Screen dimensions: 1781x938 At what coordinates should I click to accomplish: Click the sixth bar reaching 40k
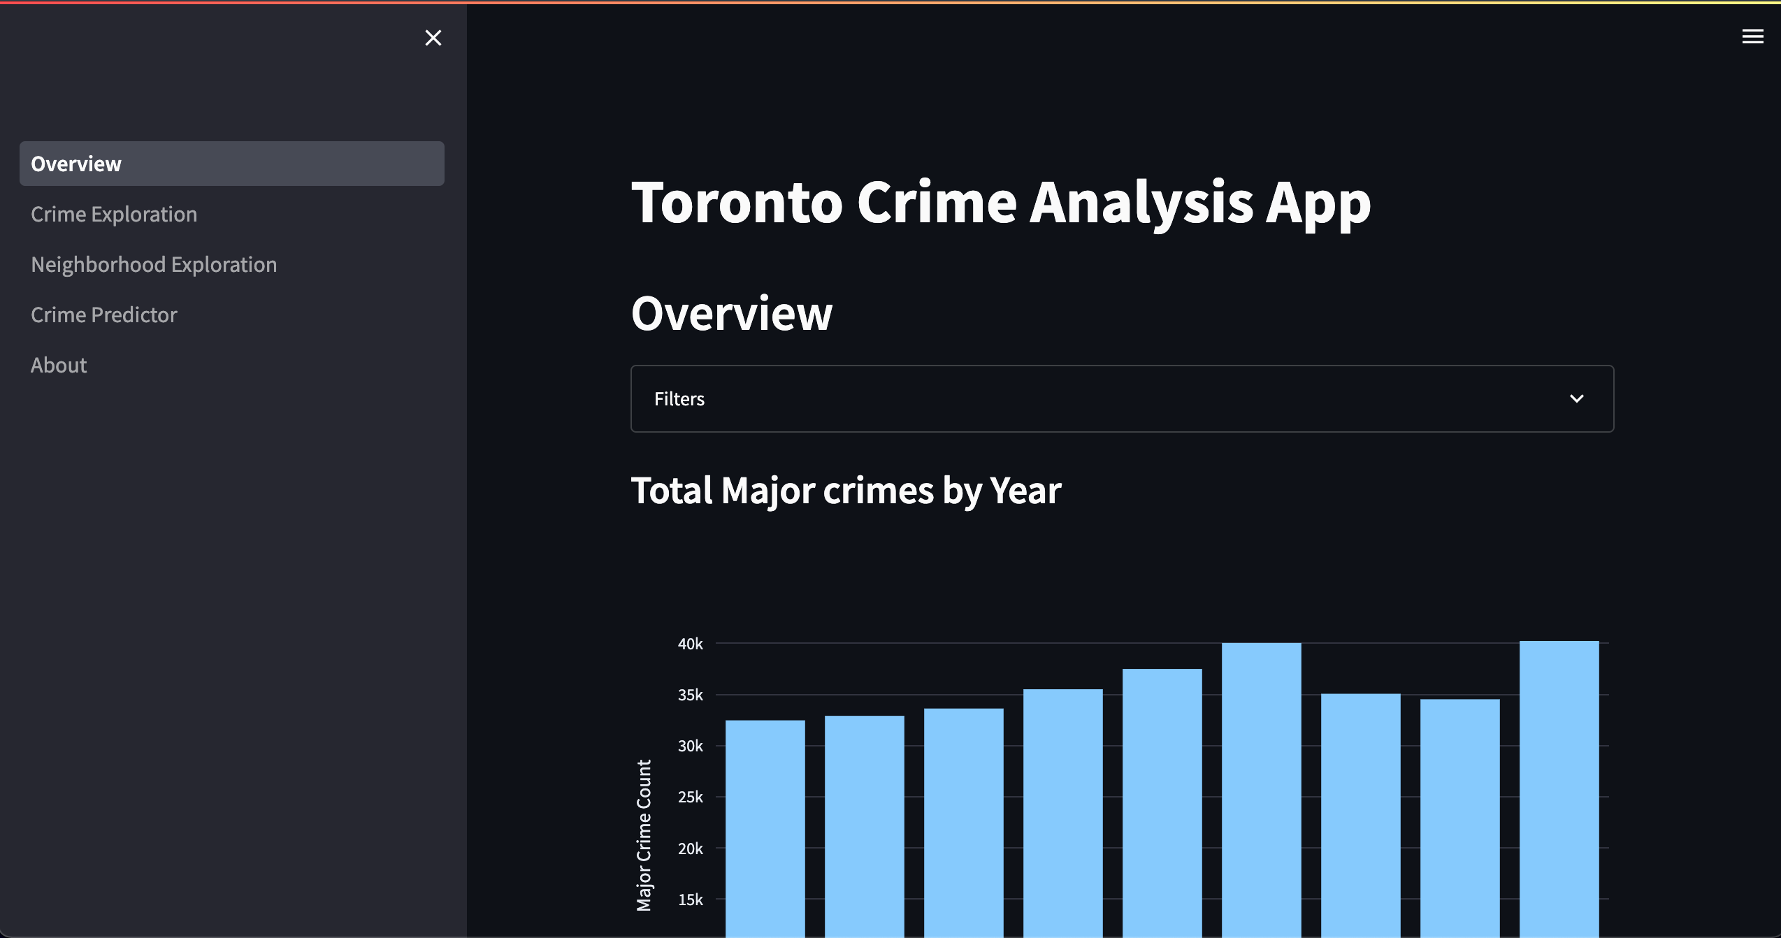click(1261, 790)
